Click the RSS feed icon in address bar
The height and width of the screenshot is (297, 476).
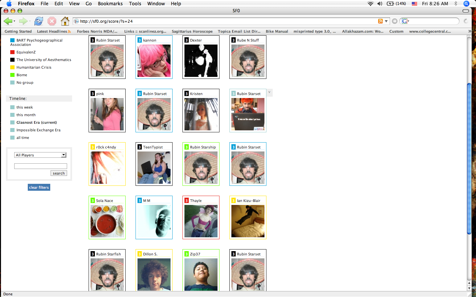[380, 21]
